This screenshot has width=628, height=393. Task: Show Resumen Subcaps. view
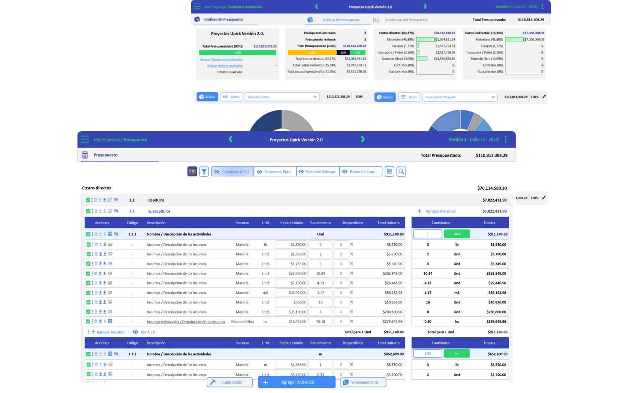317,172
